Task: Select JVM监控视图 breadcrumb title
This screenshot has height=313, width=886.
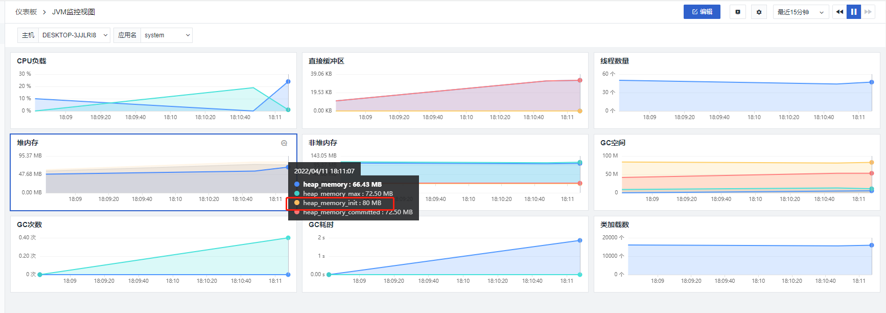Action: tap(74, 12)
